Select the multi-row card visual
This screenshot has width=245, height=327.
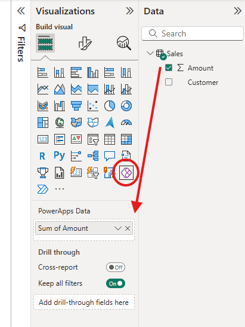(x=60, y=139)
